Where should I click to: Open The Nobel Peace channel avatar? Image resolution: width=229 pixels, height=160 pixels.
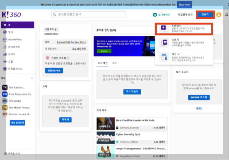pyautogui.click(x=5, y=108)
